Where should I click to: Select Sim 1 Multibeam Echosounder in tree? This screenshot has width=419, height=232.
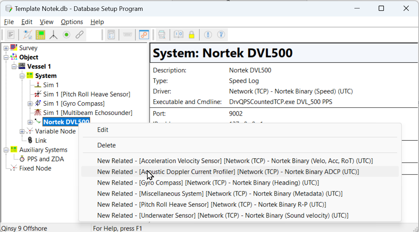pos(87,113)
